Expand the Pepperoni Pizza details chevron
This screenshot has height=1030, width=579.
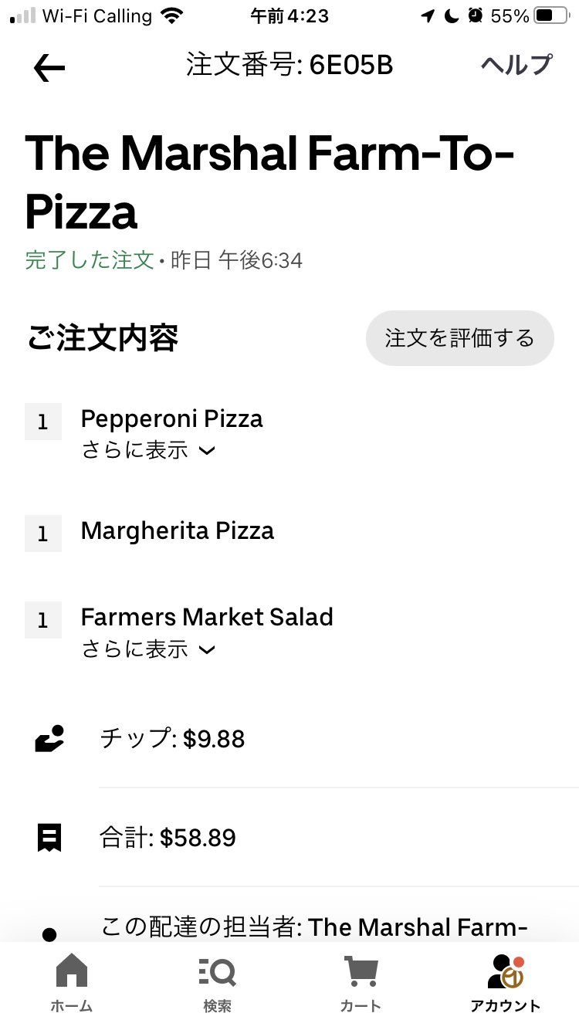pos(206,452)
